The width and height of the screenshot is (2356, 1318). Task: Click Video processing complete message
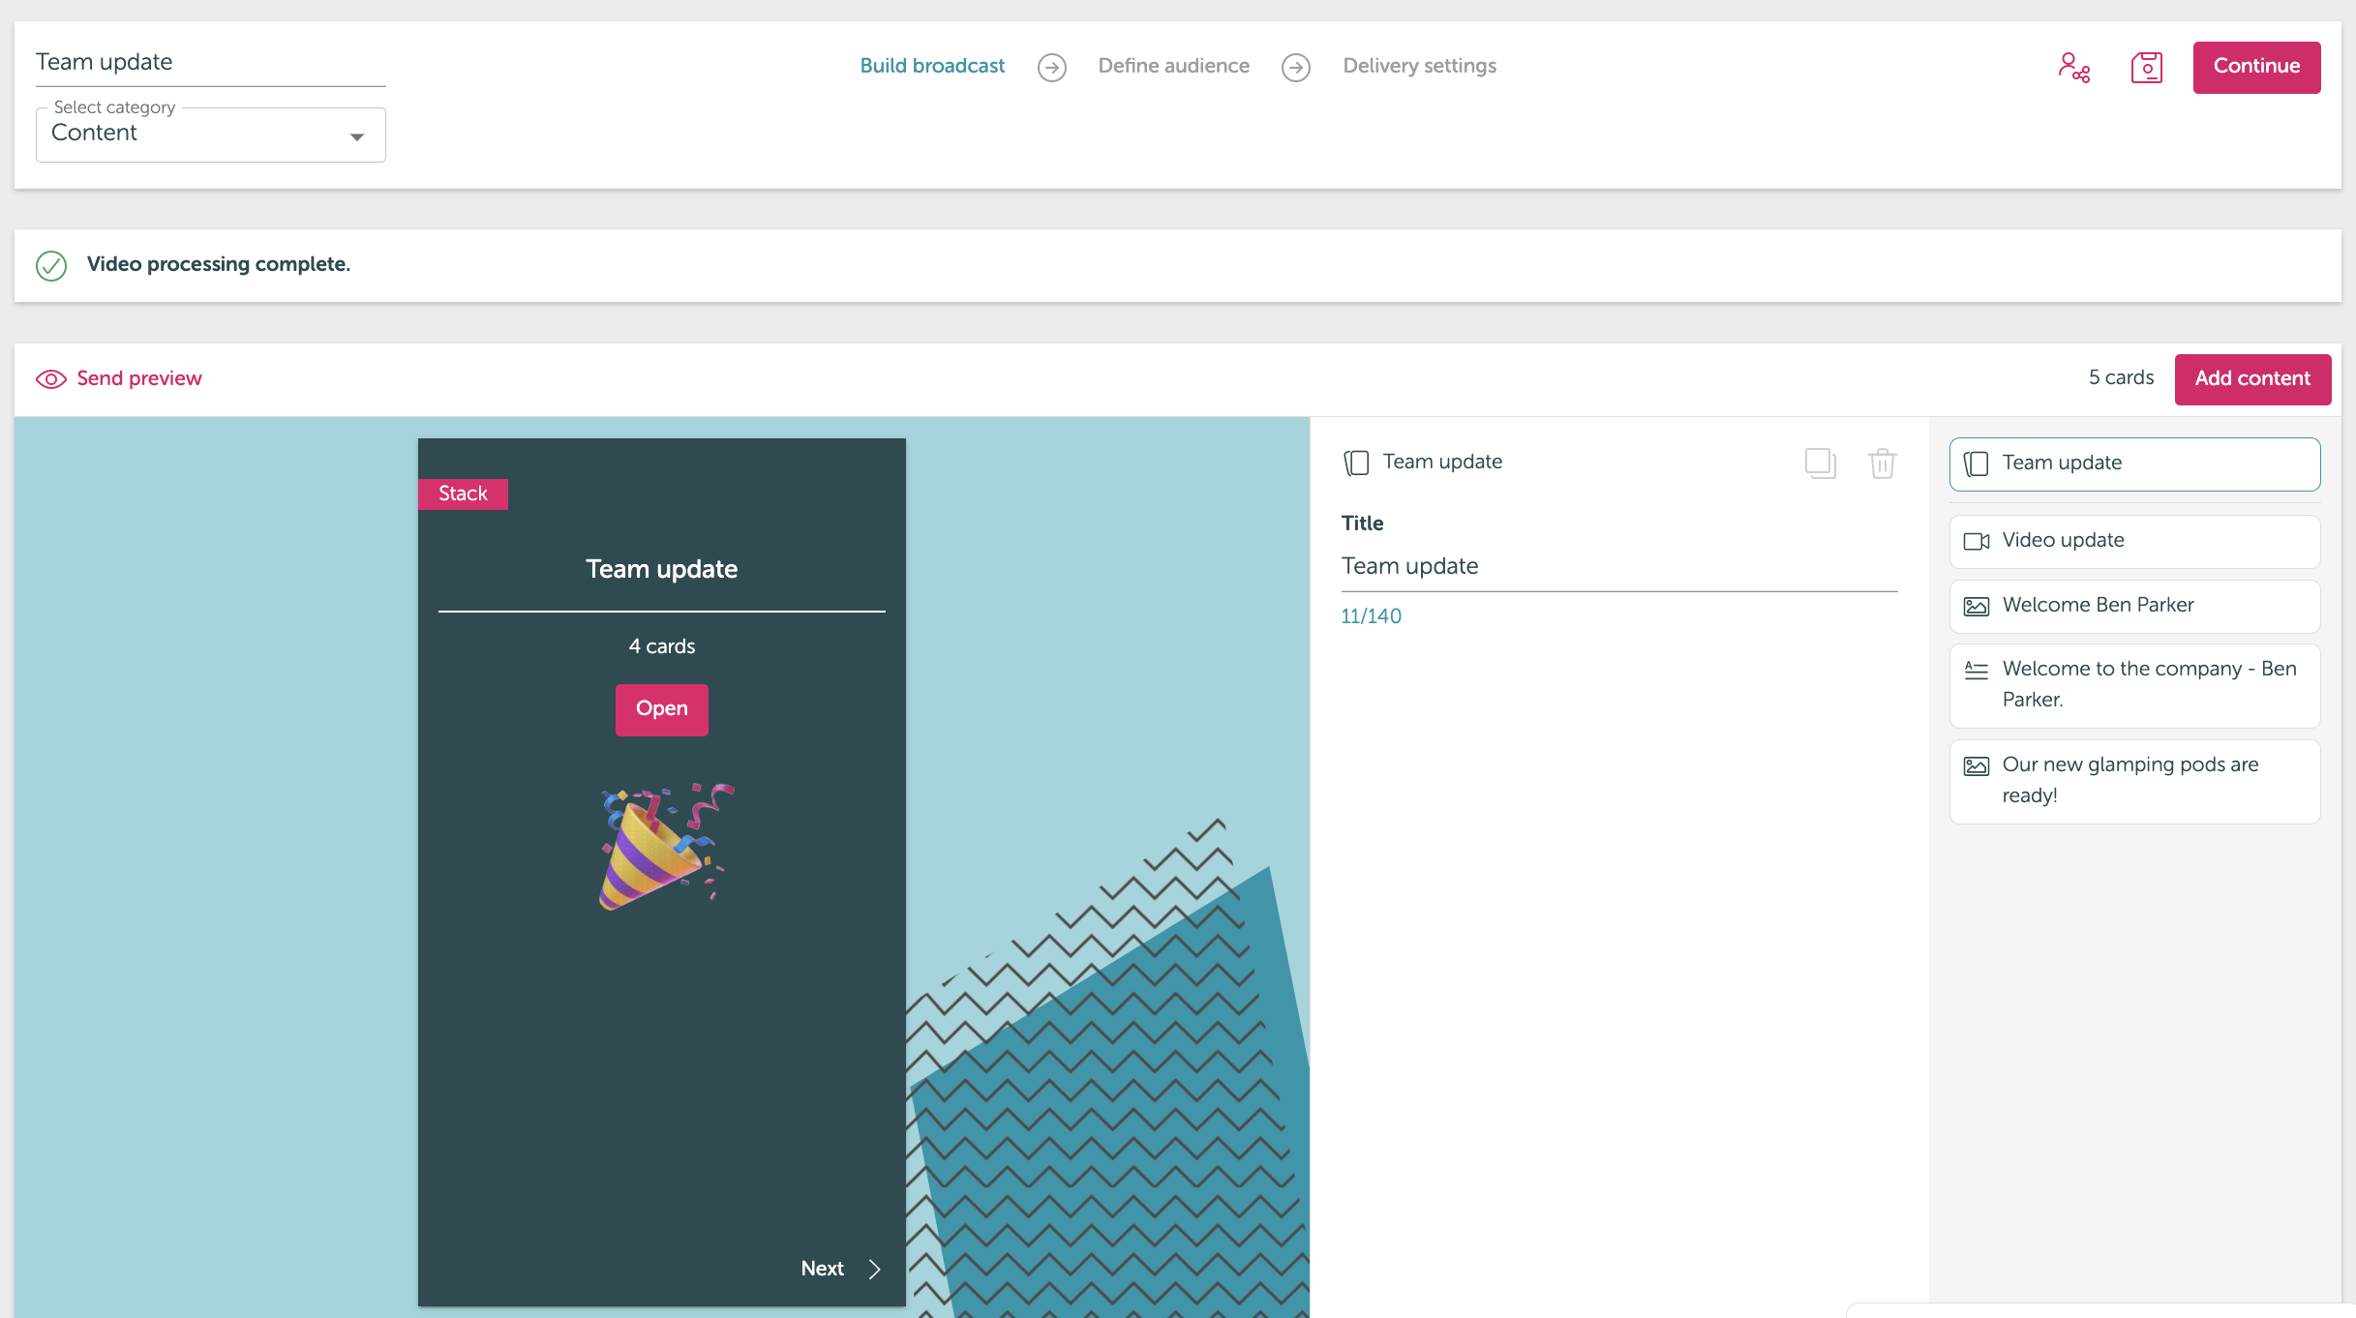[219, 264]
